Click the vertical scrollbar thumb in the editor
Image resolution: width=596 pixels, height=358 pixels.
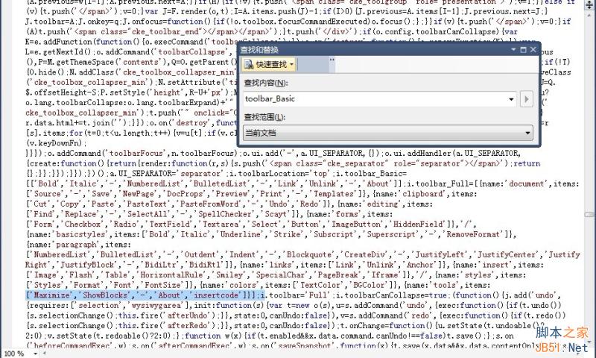coord(589,215)
